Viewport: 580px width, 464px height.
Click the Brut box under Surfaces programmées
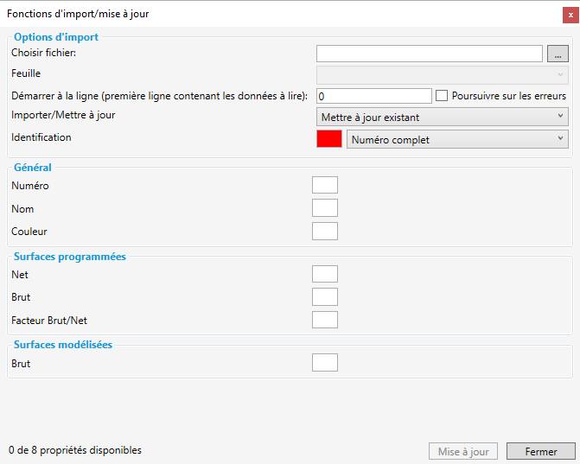324,297
